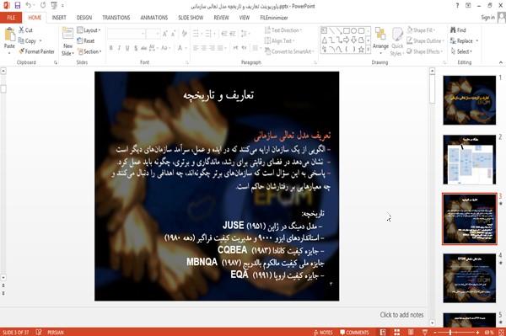Click Convert to SmartArt
506x336 pixels.
click(289, 51)
